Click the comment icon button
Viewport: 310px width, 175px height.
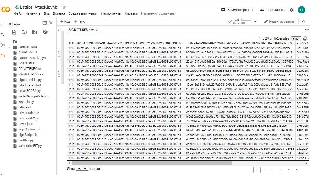coord(223,10)
